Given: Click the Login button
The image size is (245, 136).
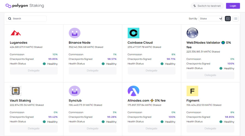Looking at the screenshot, I should coord(233,6).
